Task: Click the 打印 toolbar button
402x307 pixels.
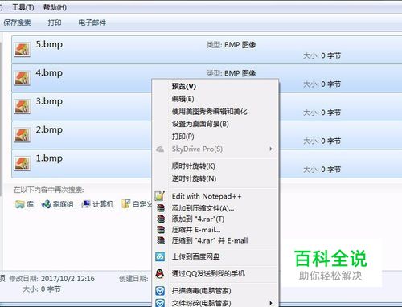Action: coord(55,23)
